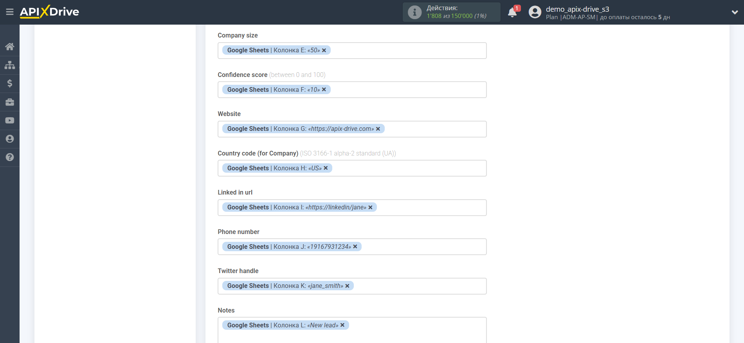
Task: Open the home icon in sidebar
Action: 10,46
